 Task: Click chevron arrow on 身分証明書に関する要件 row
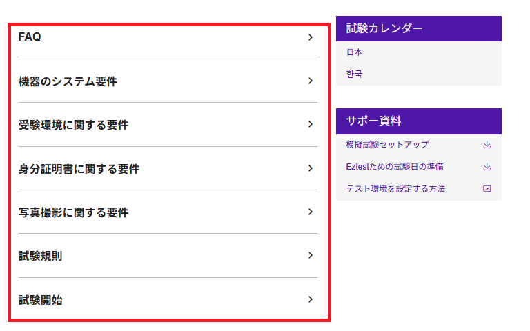point(311,168)
